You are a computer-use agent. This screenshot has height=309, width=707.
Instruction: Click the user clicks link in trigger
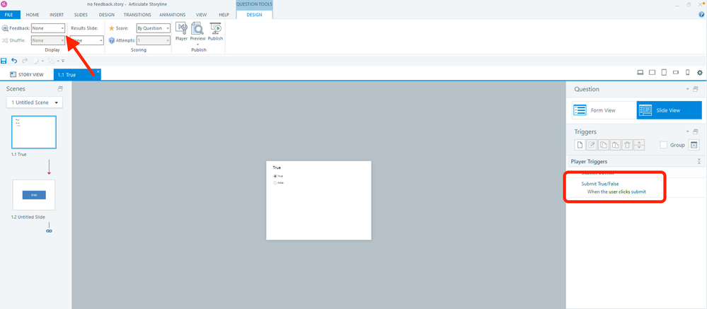click(619, 192)
